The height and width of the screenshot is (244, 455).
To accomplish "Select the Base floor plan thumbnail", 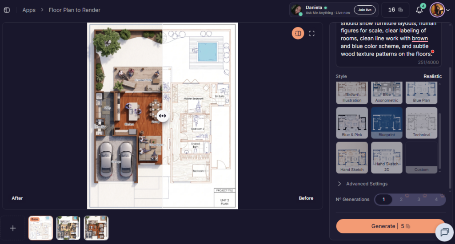I will coord(40,228).
